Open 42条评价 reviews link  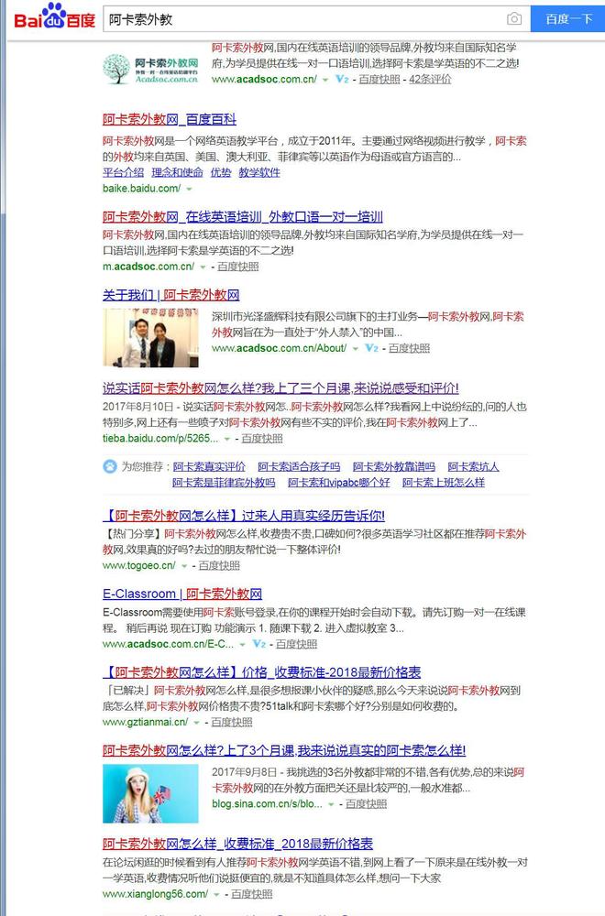(430, 79)
